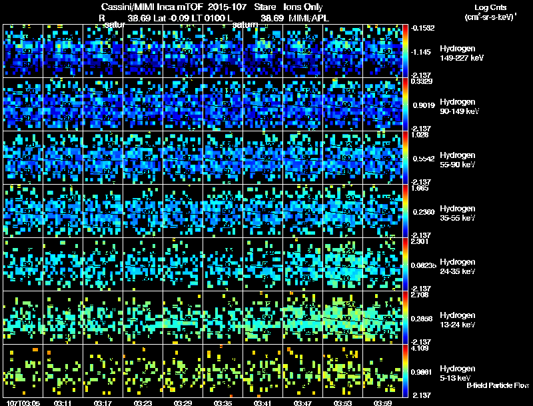Click the colorbar beside Hydrogen 55-90 keV
Screen dimensions: 533x406
click(x=405, y=158)
